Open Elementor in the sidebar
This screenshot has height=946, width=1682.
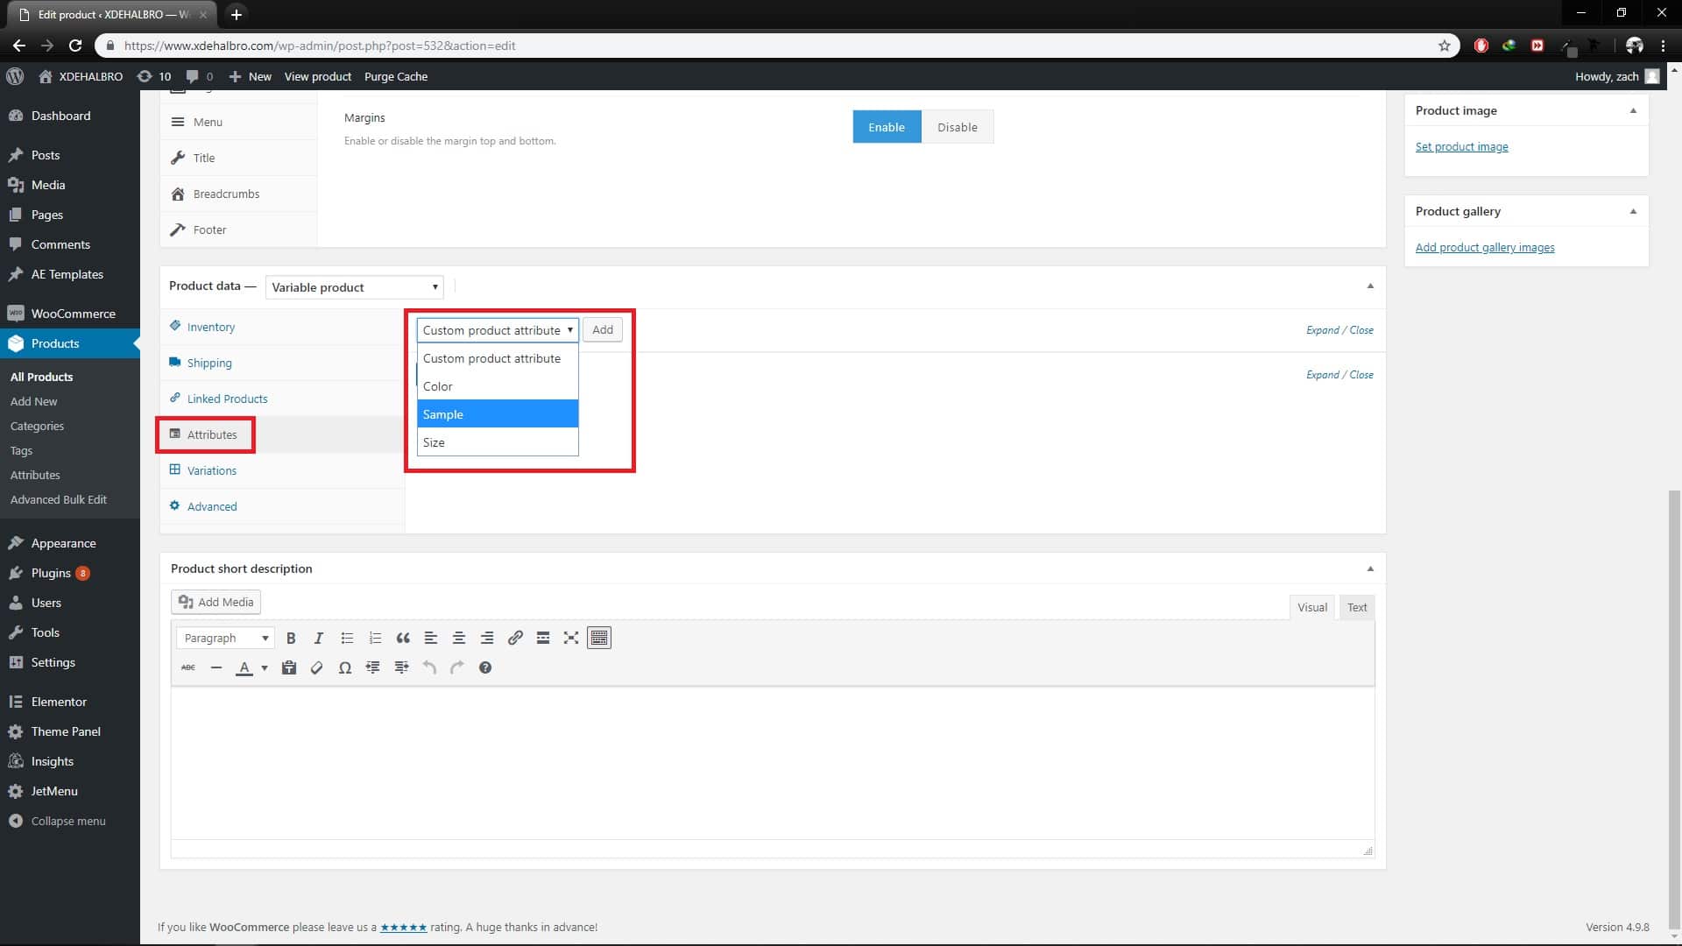tap(70, 702)
